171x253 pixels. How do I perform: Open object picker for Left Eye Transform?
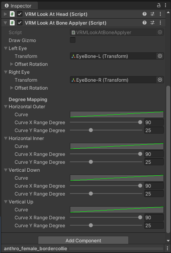(160, 56)
